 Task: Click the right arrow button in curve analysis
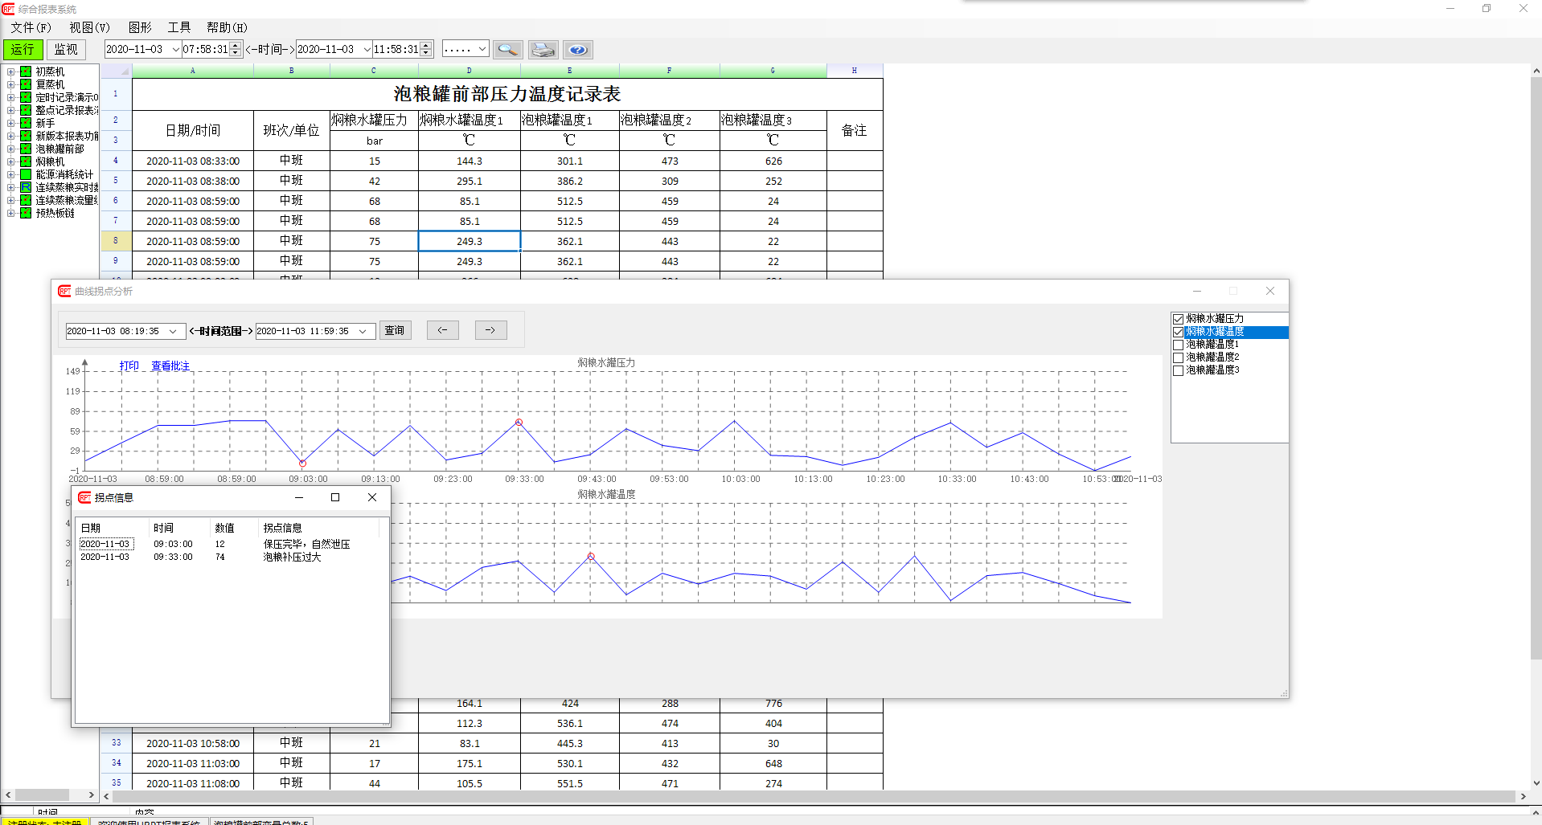coord(490,330)
